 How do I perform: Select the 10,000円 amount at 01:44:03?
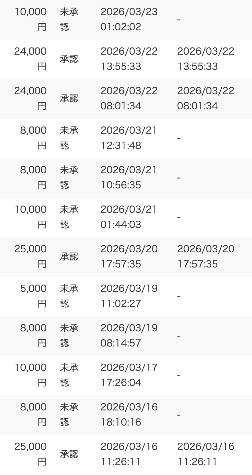30,217
